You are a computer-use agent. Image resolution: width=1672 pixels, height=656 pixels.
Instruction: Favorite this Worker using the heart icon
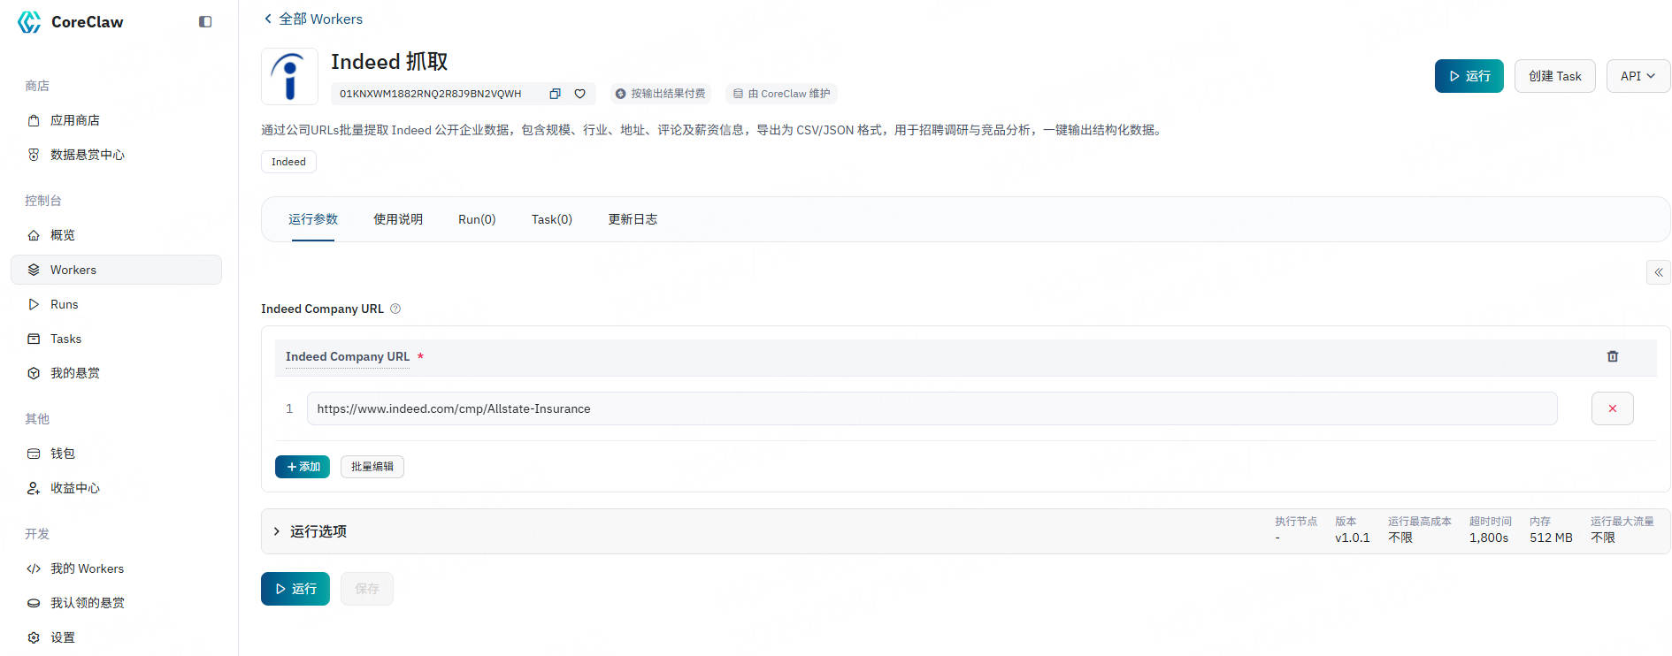[579, 94]
